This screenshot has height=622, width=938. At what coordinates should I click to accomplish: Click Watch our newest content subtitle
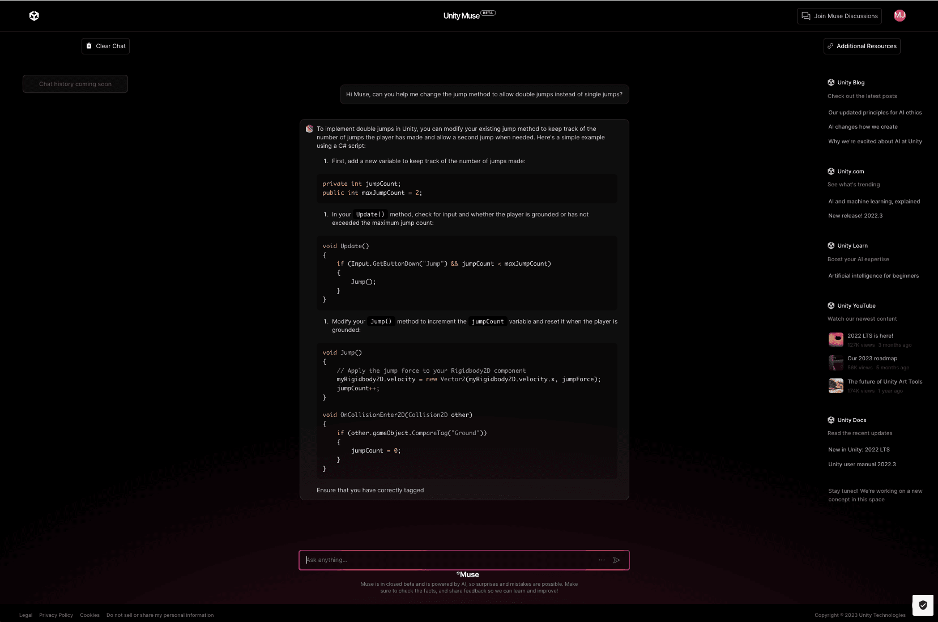[862, 319]
